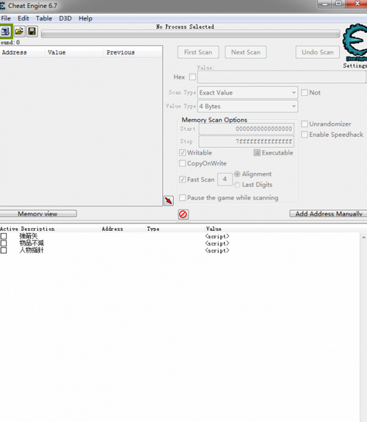Open the Help menu

85,18
